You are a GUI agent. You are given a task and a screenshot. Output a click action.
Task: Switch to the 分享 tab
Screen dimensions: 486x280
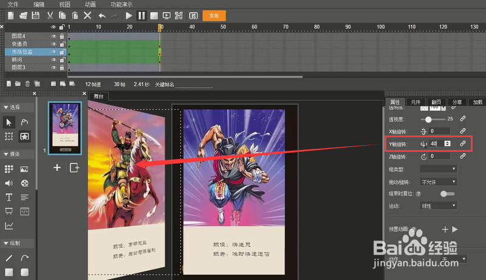457,102
